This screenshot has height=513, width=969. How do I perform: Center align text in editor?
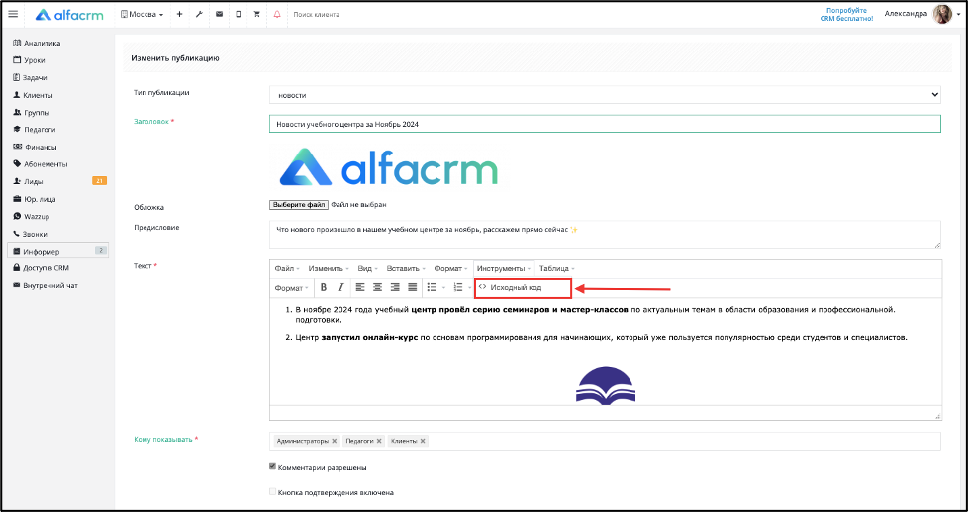[x=377, y=287]
